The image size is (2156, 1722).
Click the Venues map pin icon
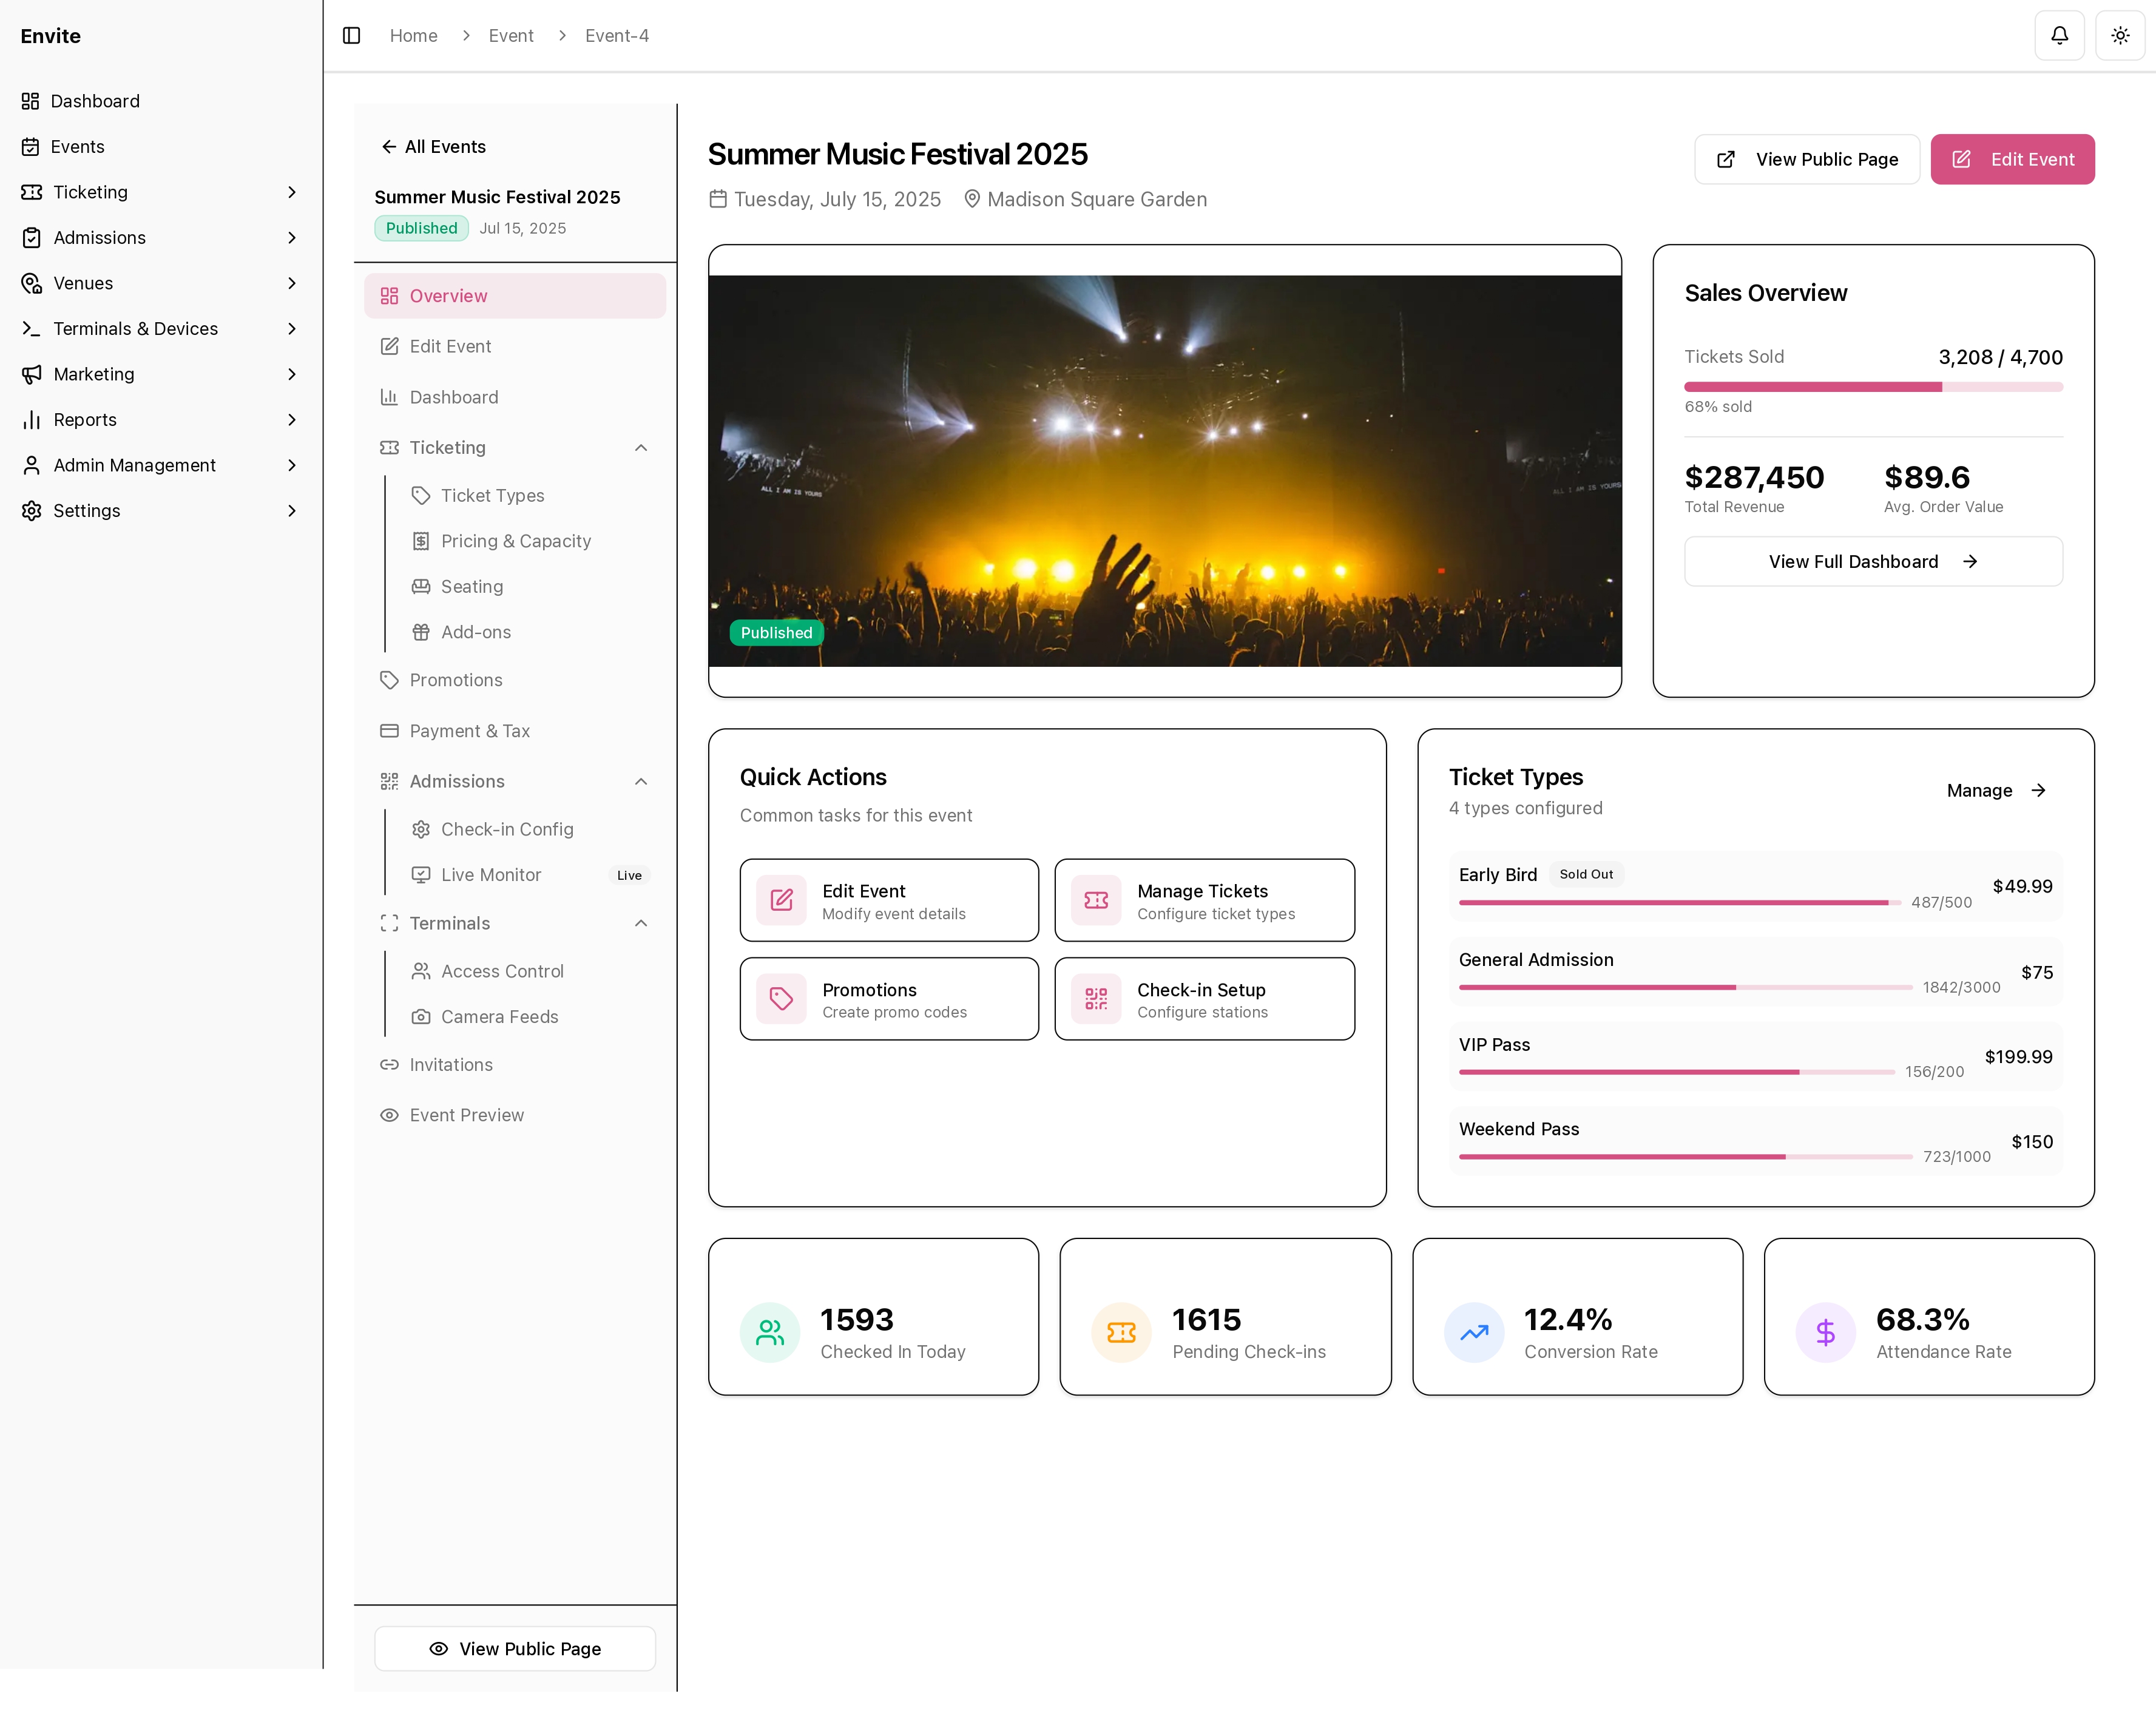(x=32, y=283)
